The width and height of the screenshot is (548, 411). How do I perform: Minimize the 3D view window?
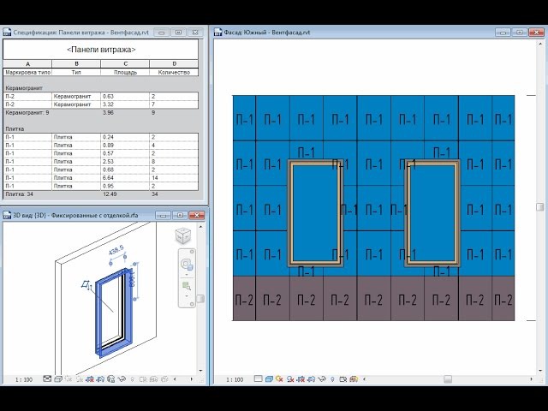pos(164,215)
